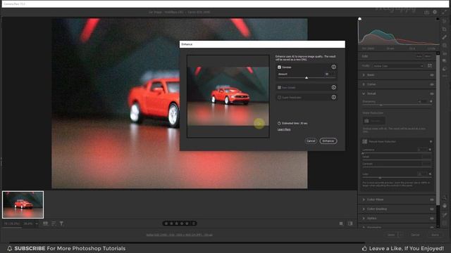451x253 pixels.
Task: Toggle the filmstrip icon in the bottom bar
Action: [45, 223]
